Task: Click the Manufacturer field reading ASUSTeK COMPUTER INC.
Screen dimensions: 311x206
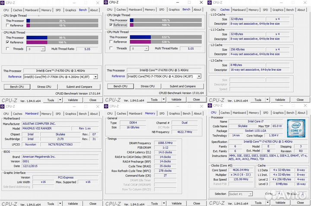Action: (60, 124)
